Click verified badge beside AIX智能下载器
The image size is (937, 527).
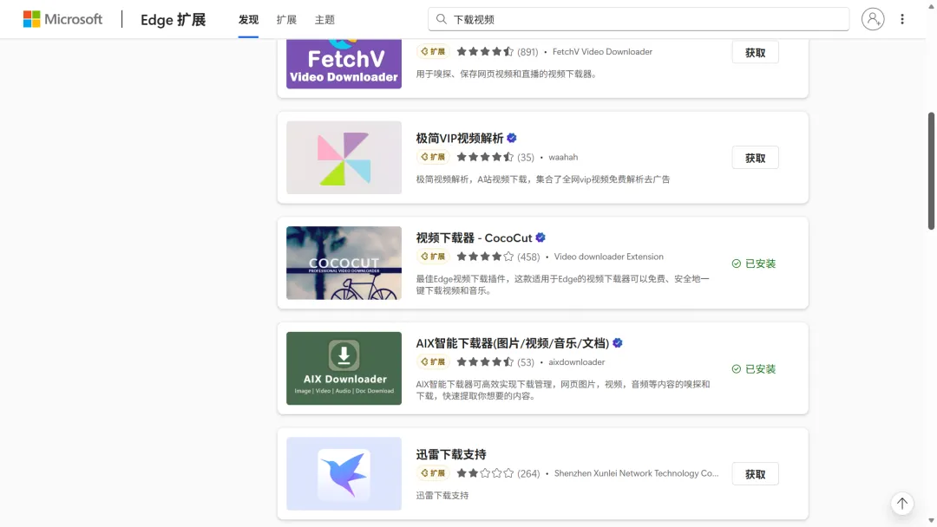[x=618, y=343]
